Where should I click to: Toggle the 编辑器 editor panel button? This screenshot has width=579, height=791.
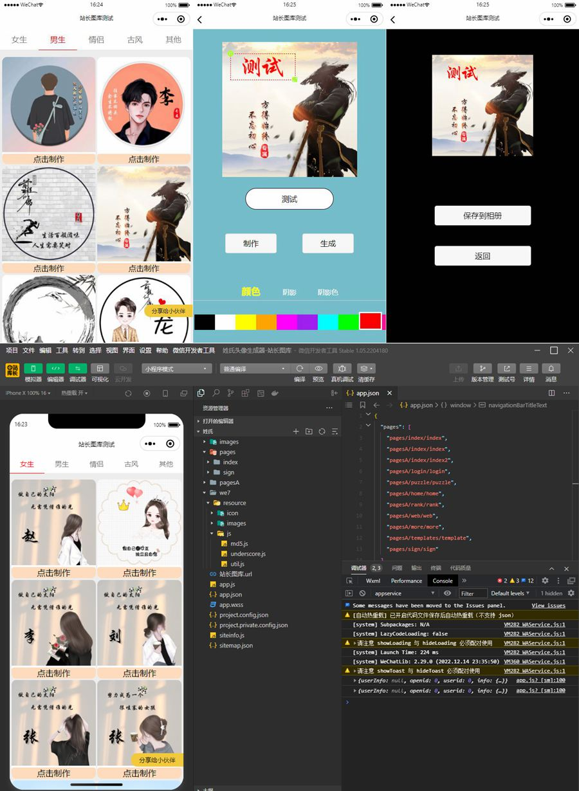pyautogui.click(x=55, y=368)
